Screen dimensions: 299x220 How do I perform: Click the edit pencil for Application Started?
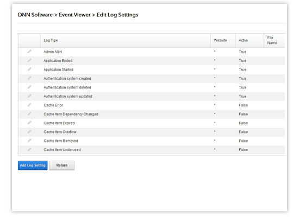tap(29, 70)
